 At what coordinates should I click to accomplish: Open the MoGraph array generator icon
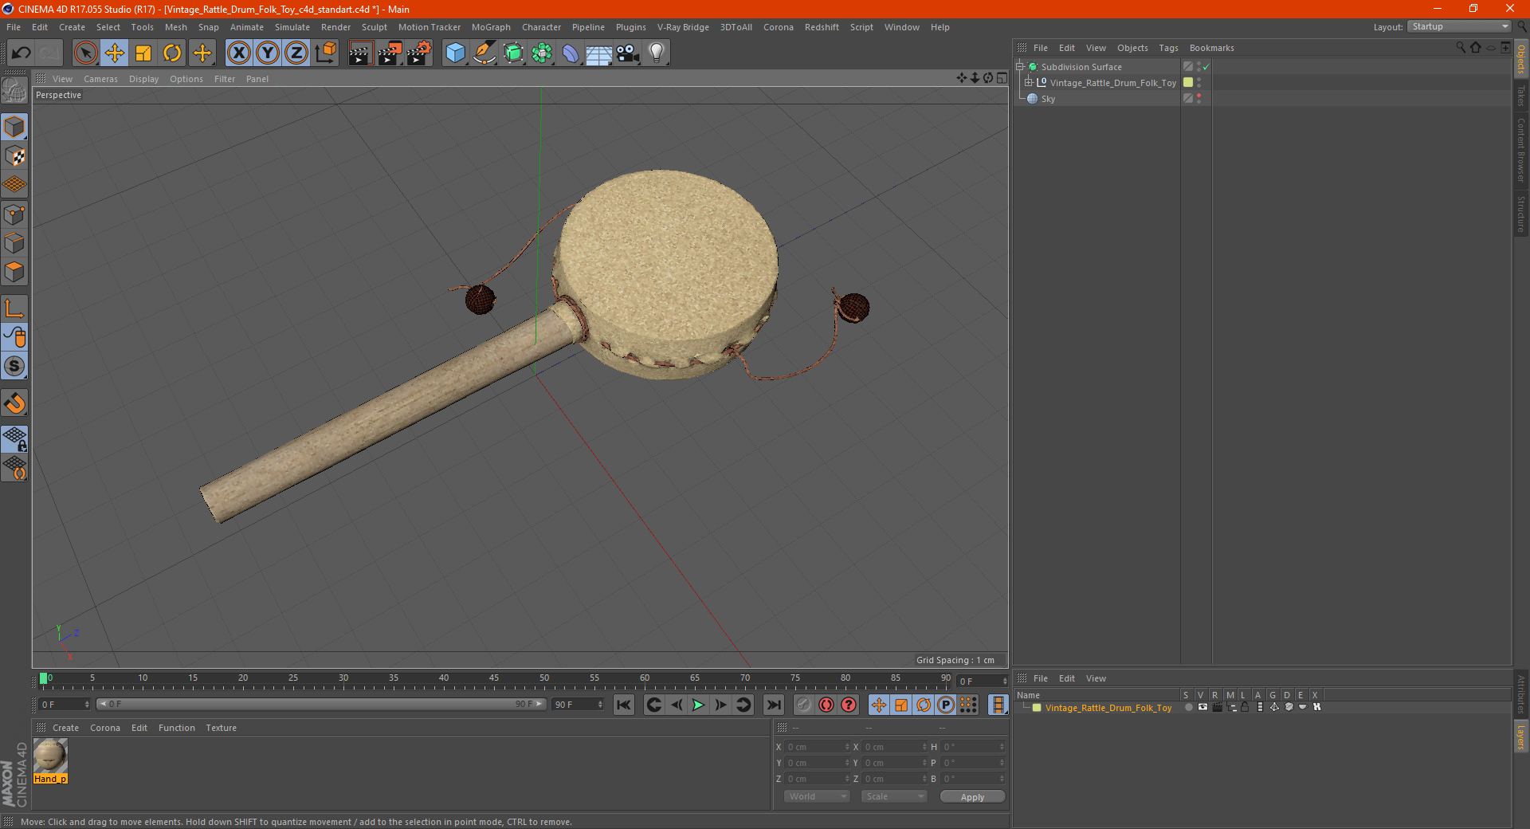tap(542, 53)
